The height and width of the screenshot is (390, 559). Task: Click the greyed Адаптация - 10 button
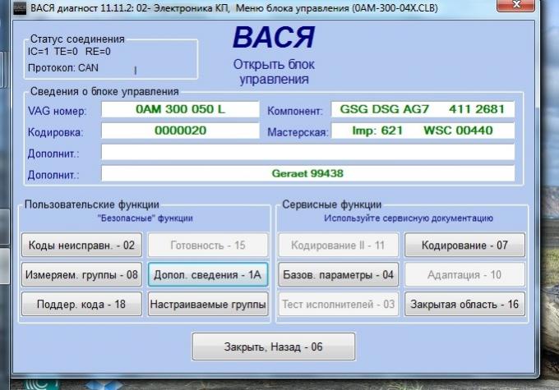coord(464,274)
